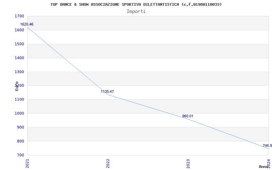Click the 900 y-axis tick

click(20, 127)
